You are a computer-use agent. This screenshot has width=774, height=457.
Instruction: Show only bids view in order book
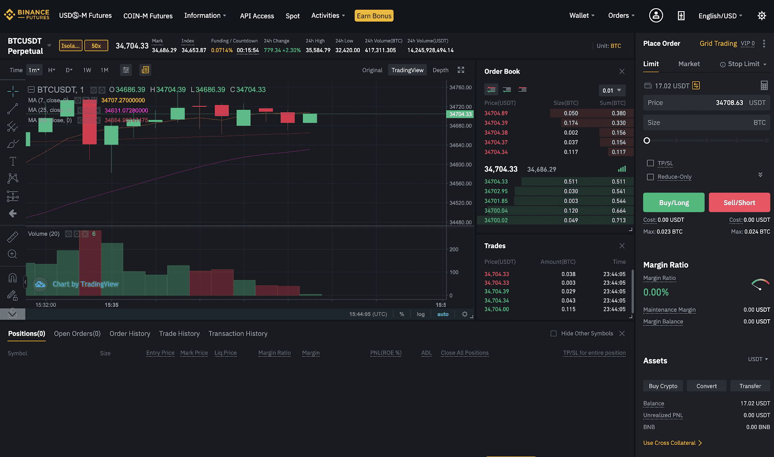(506, 89)
